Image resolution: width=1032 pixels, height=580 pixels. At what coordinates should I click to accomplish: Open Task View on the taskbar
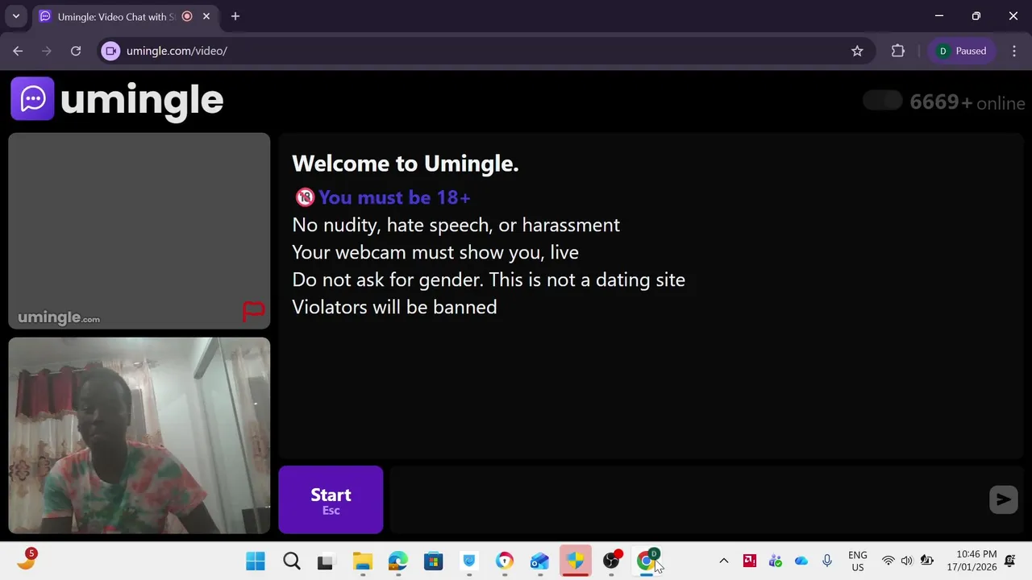tap(325, 561)
